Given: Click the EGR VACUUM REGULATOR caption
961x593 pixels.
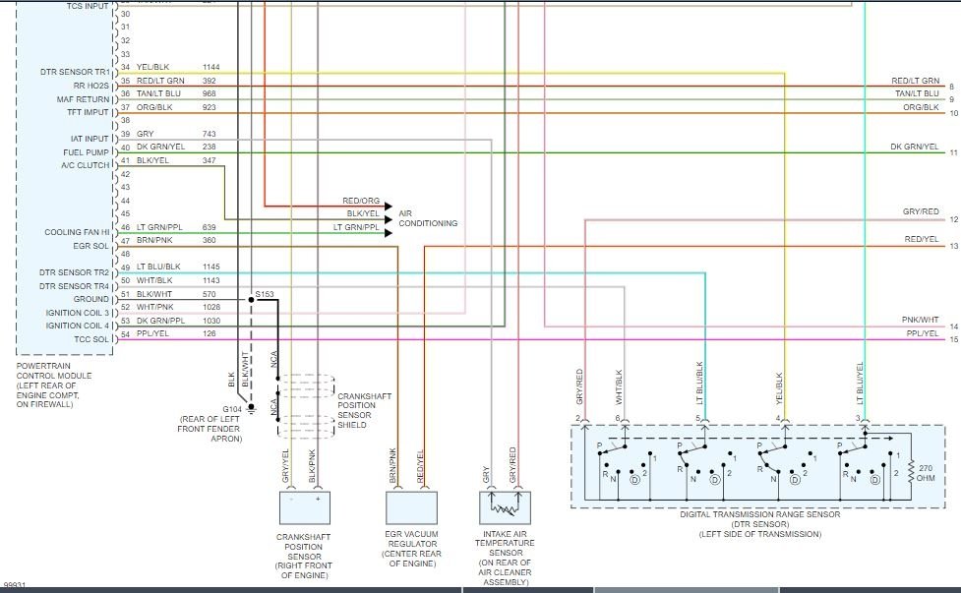Looking at the screenshot, I should [412, 539].
